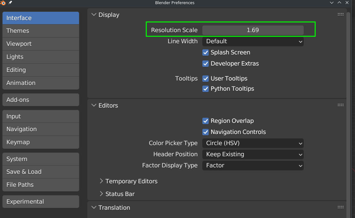The width and height of the screenshot is (355, 218).
Task: Click the Blender logo icon in title bar
Action: [x=4, y=3]
